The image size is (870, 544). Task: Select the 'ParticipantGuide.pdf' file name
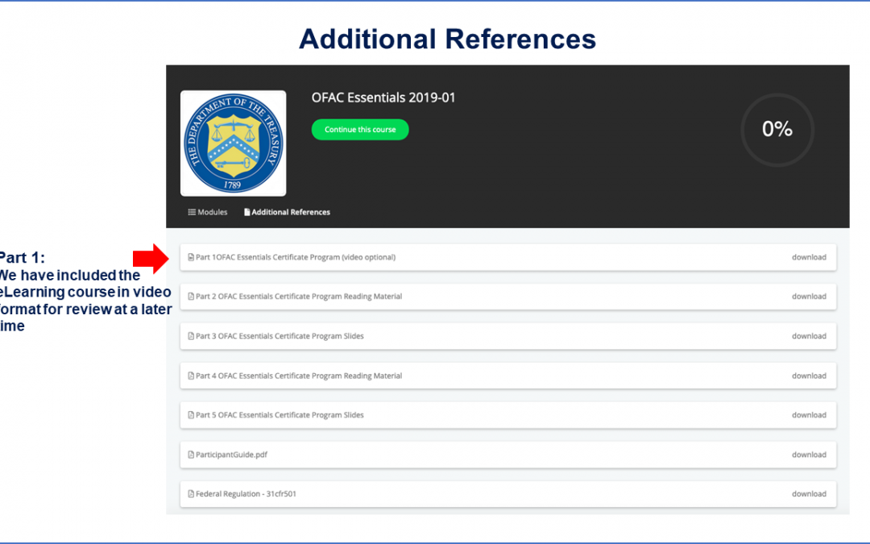click(x=231, y=455)
